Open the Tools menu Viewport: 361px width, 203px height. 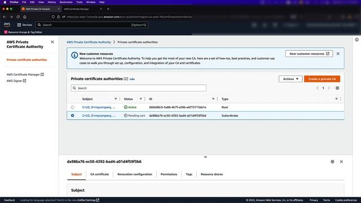point(79,2)
